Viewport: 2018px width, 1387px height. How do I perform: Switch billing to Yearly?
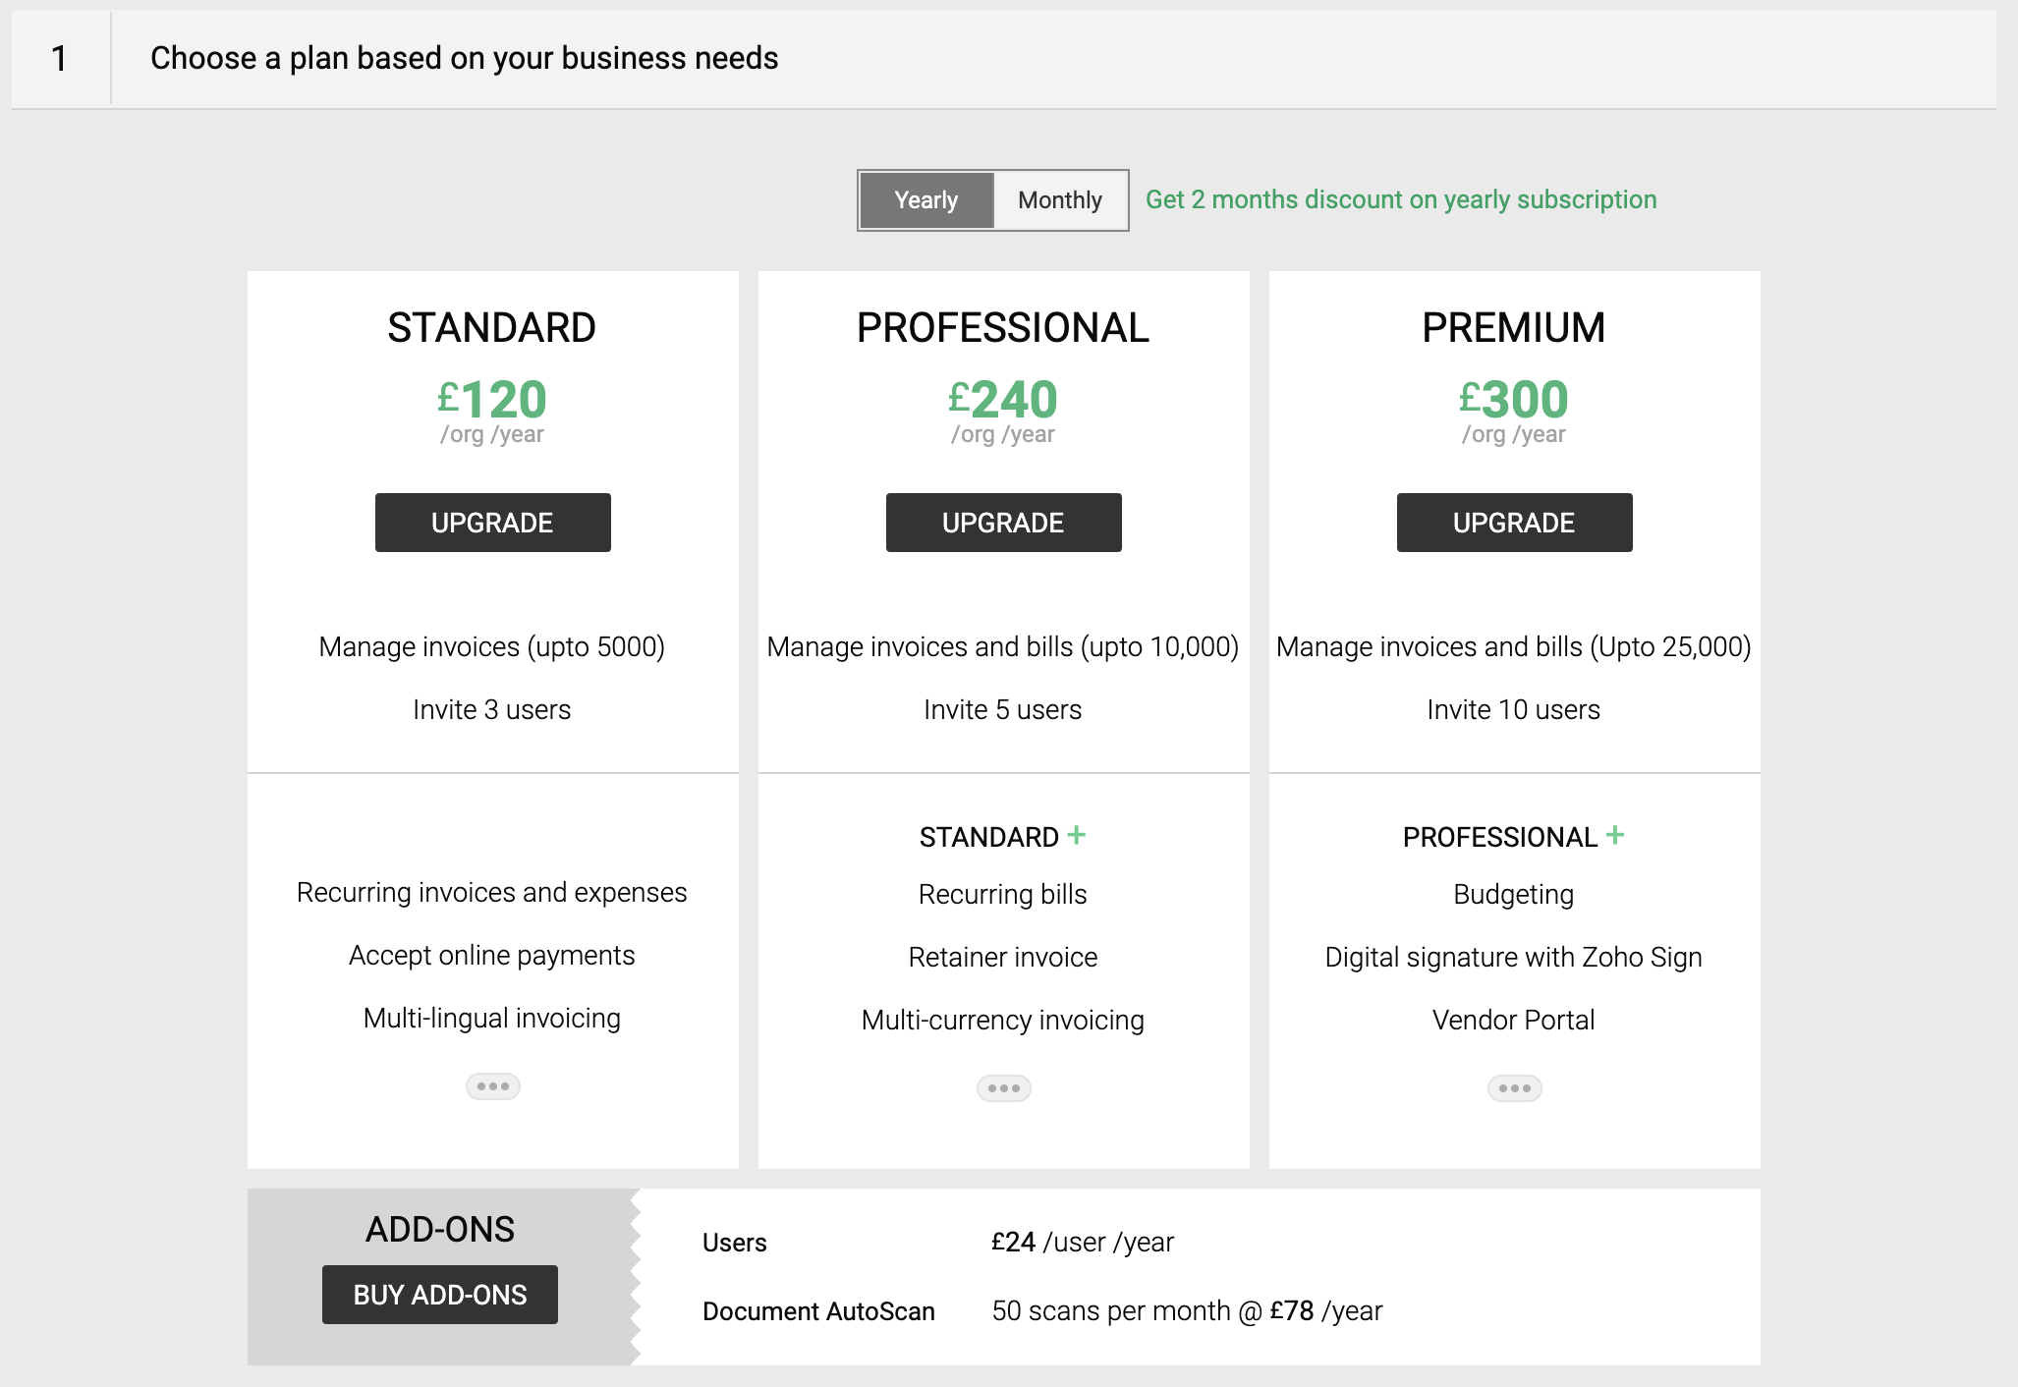(926, 200)
